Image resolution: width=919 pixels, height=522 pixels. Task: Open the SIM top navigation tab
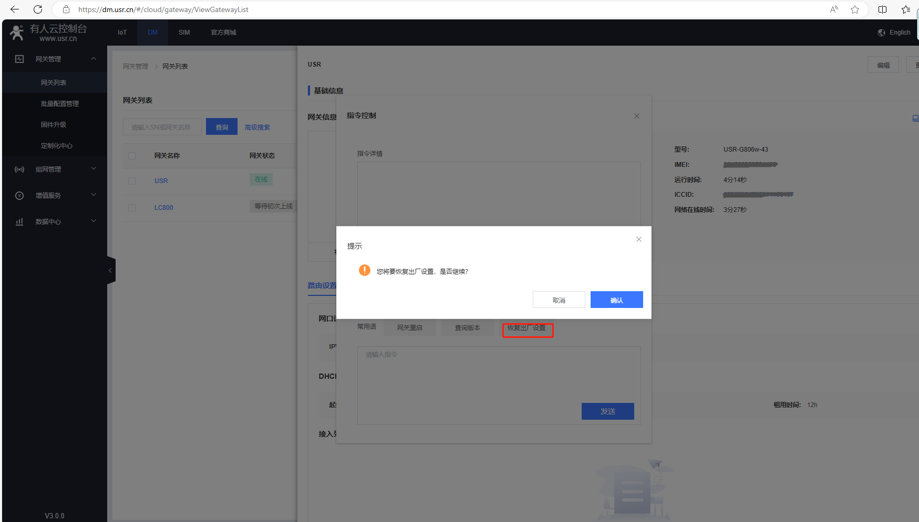(184, 33)
